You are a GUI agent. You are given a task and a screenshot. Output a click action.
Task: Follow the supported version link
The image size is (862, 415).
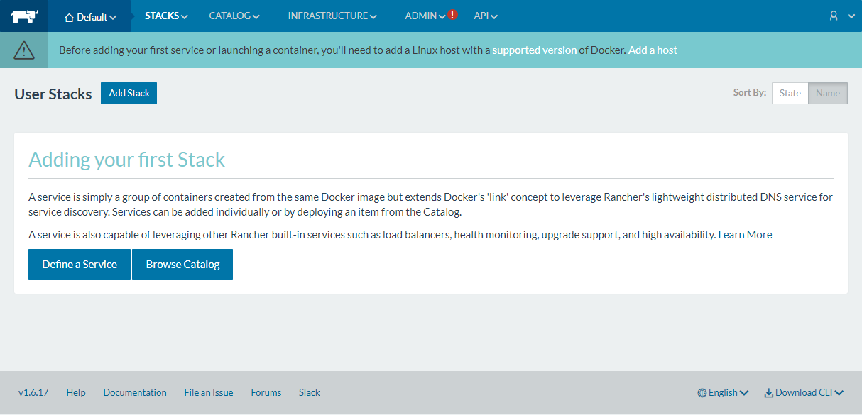pyautogui.click(x=535, y=50)
